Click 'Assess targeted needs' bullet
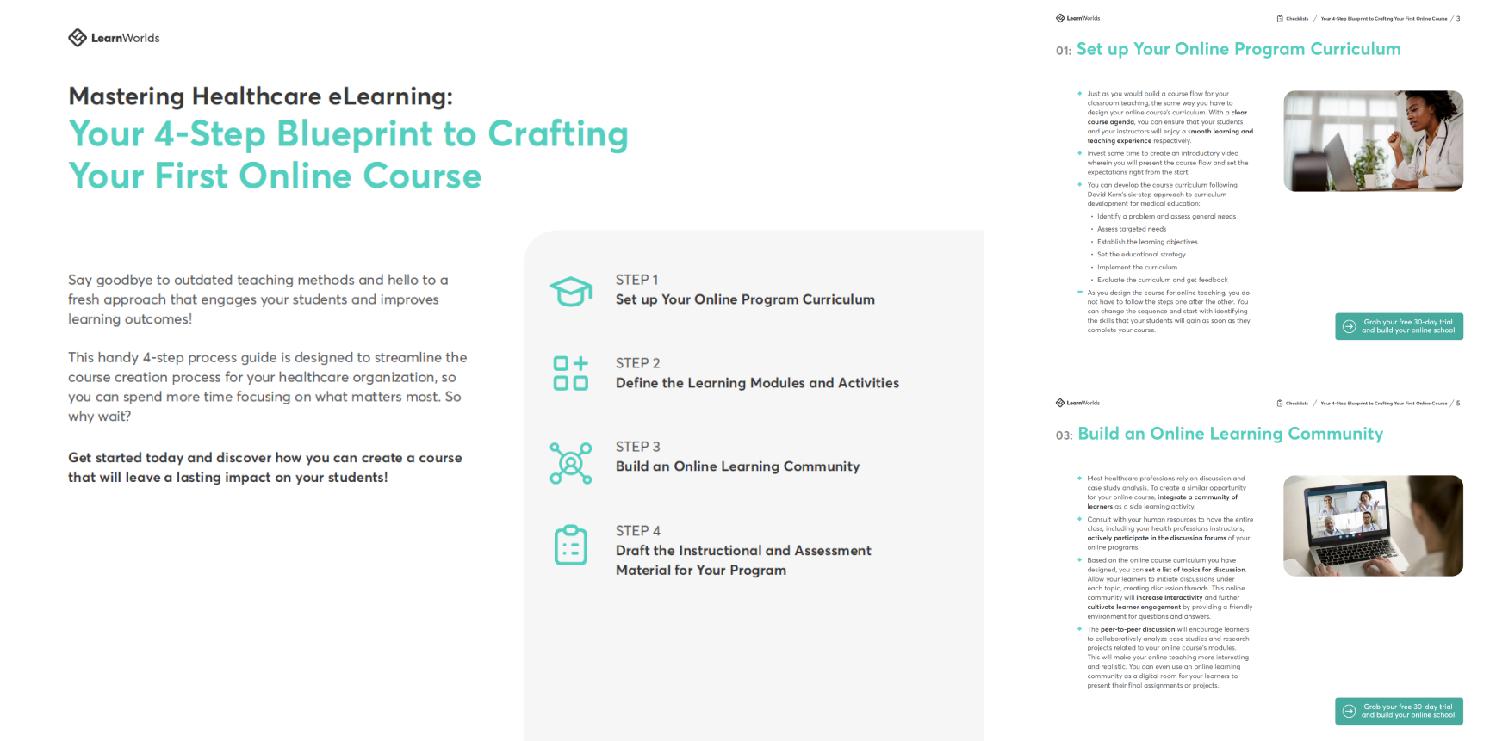 tap(1132, 229)
